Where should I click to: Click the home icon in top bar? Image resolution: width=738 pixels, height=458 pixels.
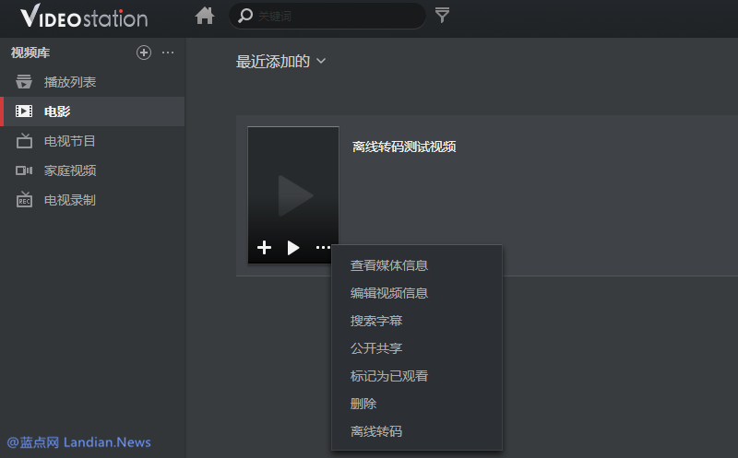coord(204,16)
